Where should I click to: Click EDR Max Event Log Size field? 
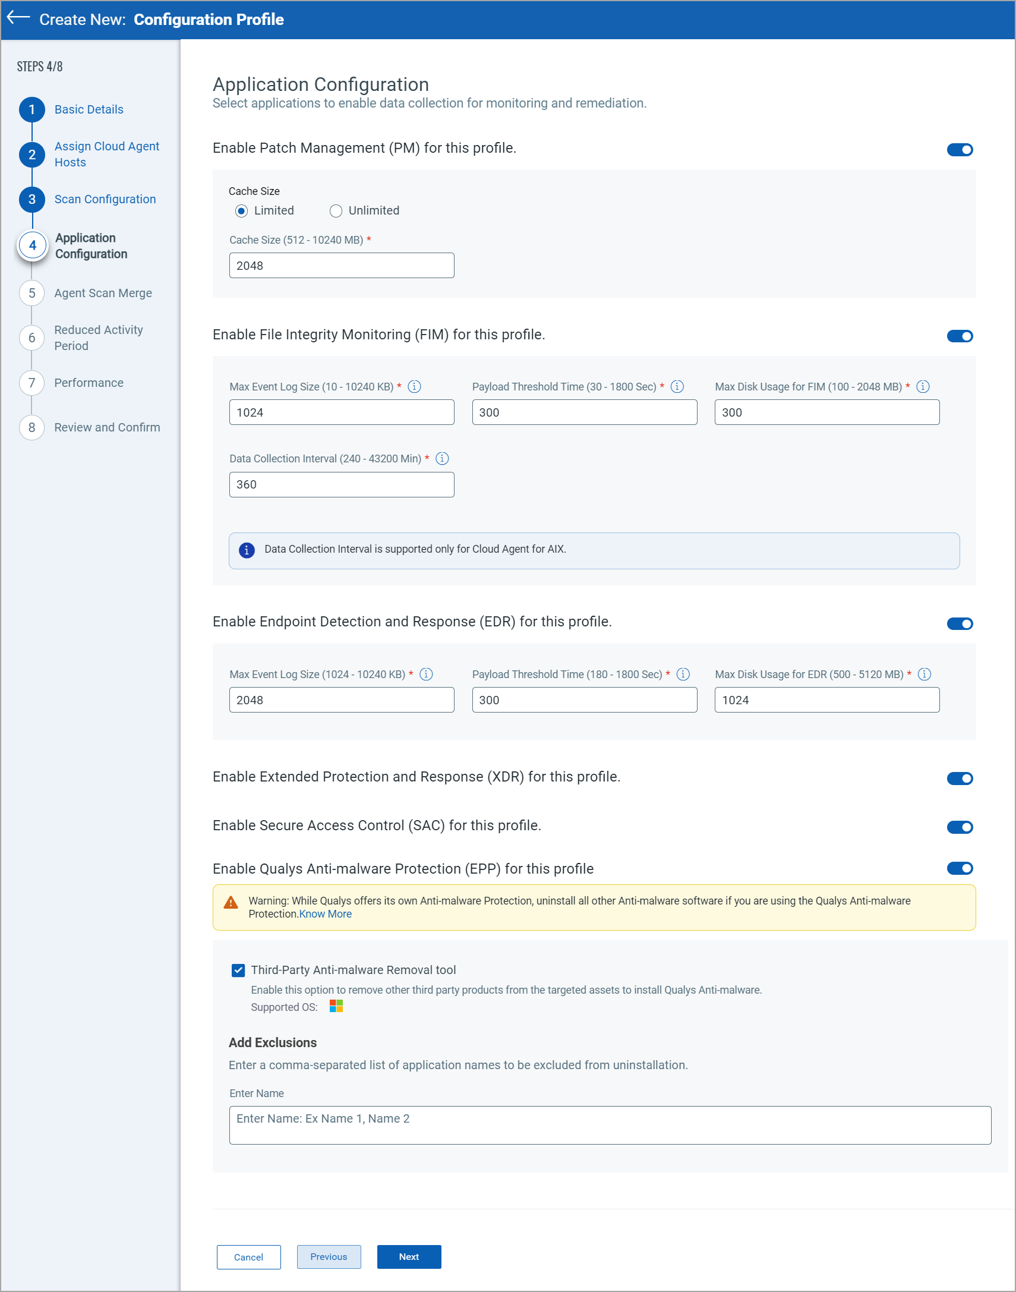pyautogui.click(x=342, y=699)
